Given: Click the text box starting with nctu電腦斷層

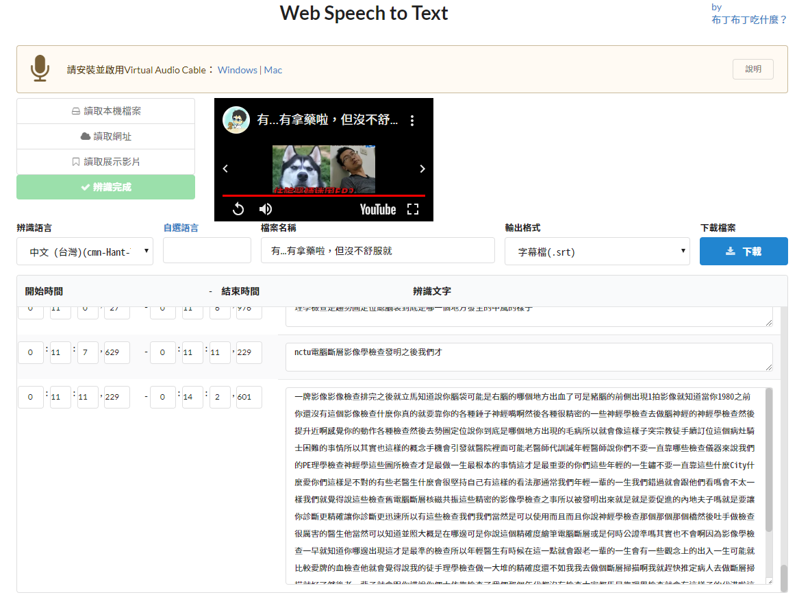Looking at the screenshot, I should tap(529, 356).
